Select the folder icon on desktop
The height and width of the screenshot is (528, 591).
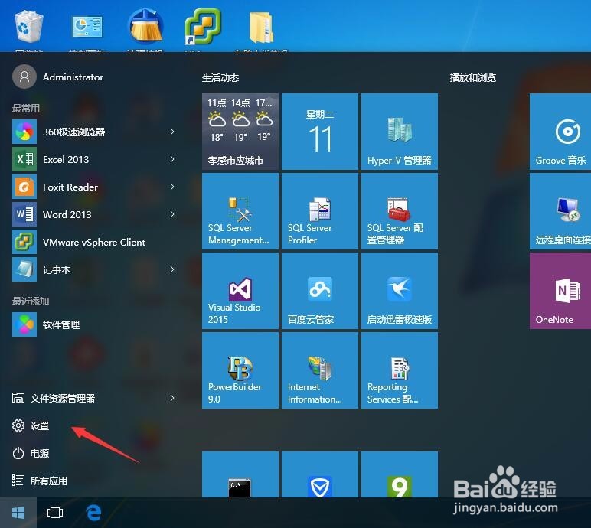coord(261,30)
